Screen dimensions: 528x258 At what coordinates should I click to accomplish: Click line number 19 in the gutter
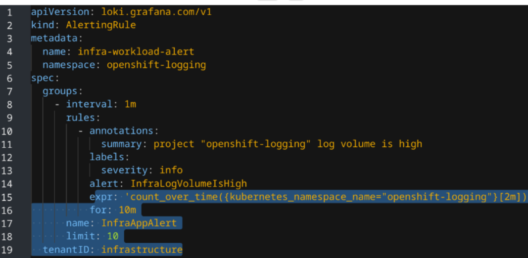(7, 250)
